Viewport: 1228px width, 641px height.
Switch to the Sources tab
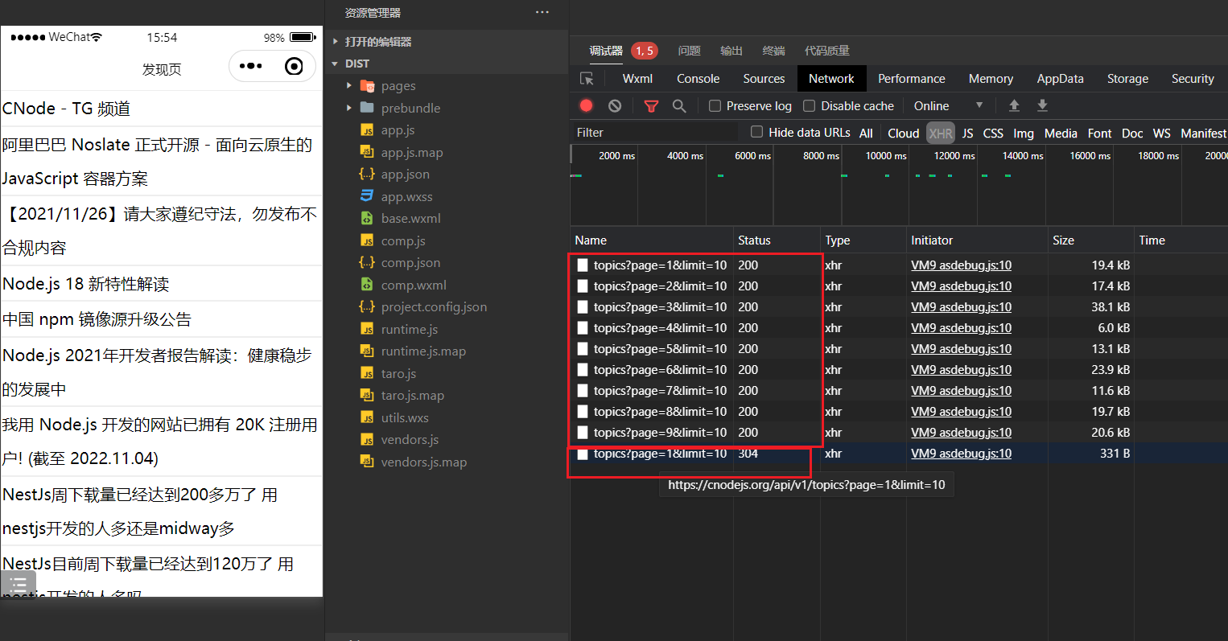pyautogui.click(x=764, y=79)
